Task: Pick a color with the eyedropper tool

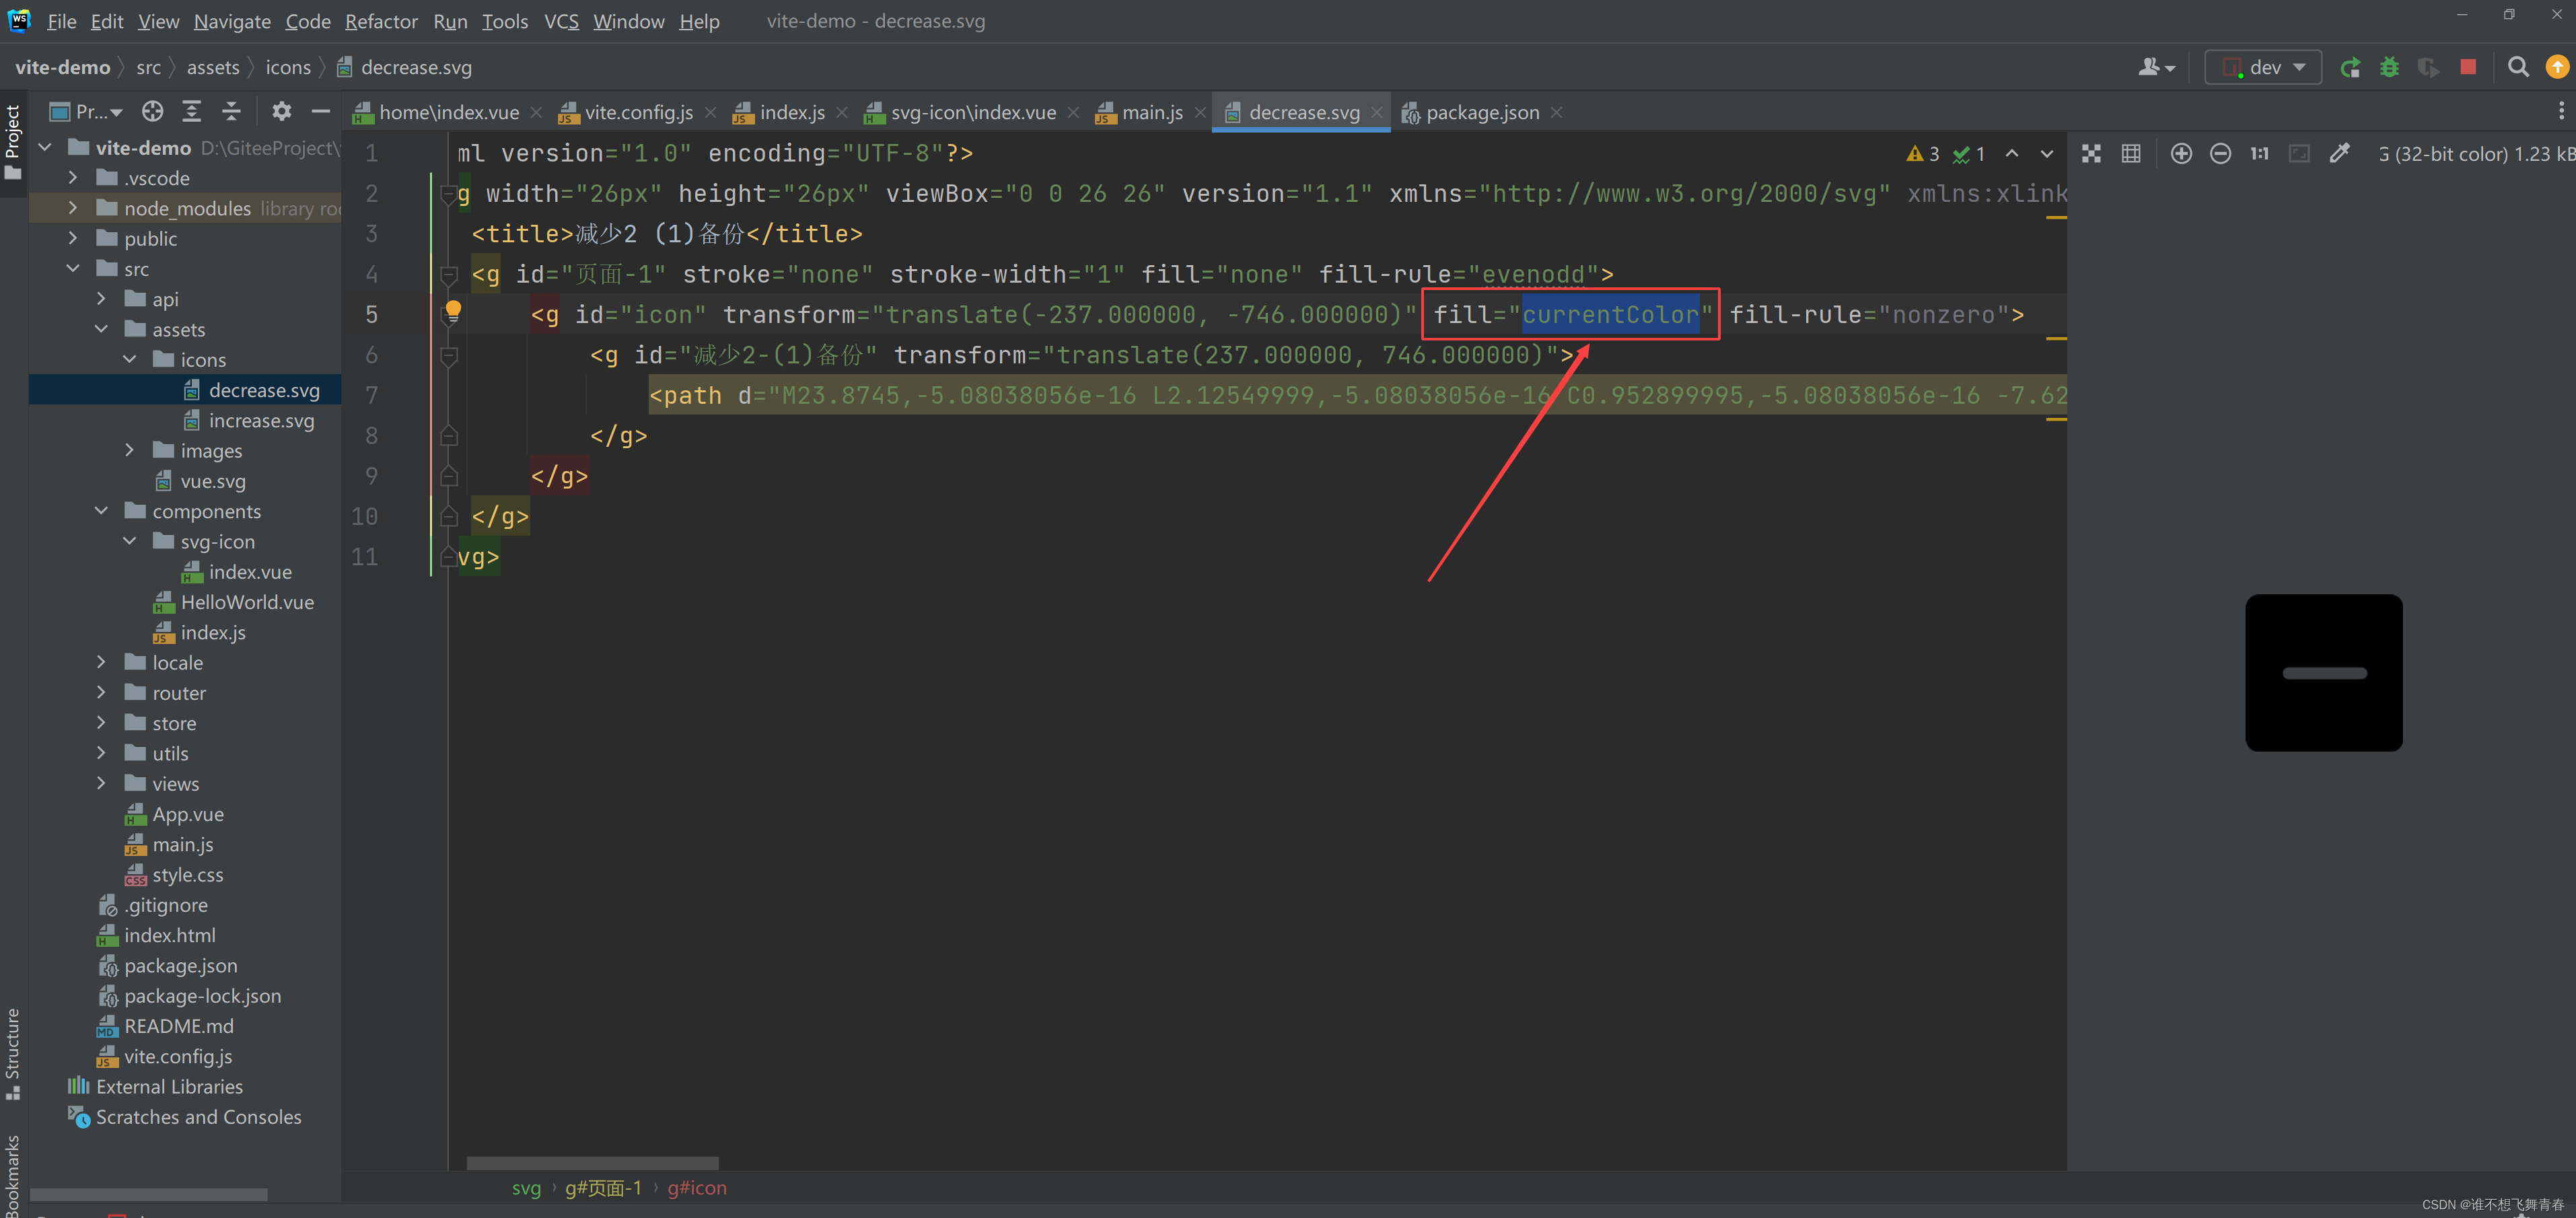Action: [x=2340, y=153]
